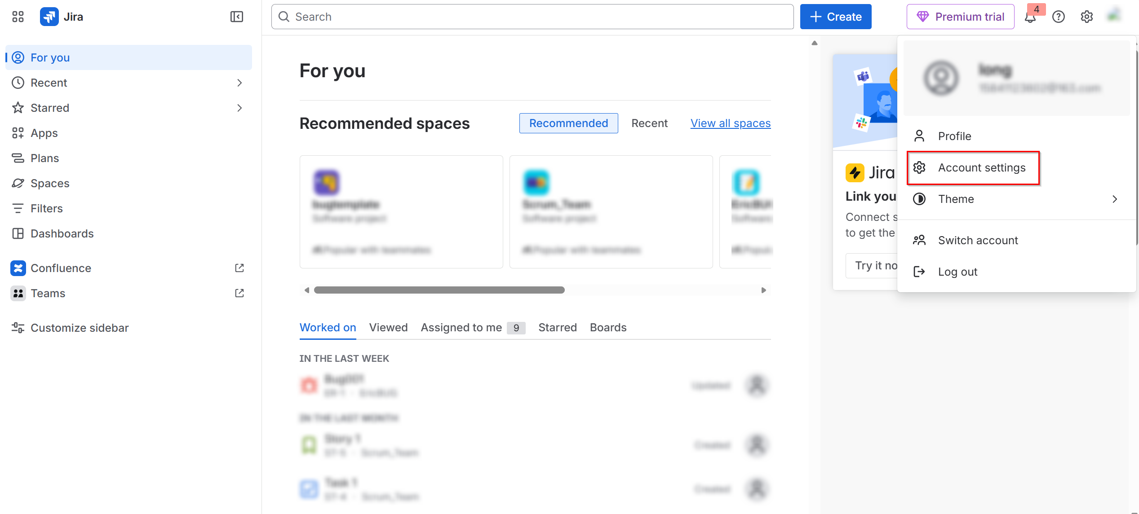Expand the Recent sidebar section

pyautogui.click(x=239, y=83)
